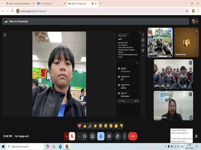Go to next slide in presentation
201x150 pixels.
click(x=143, y=40)
